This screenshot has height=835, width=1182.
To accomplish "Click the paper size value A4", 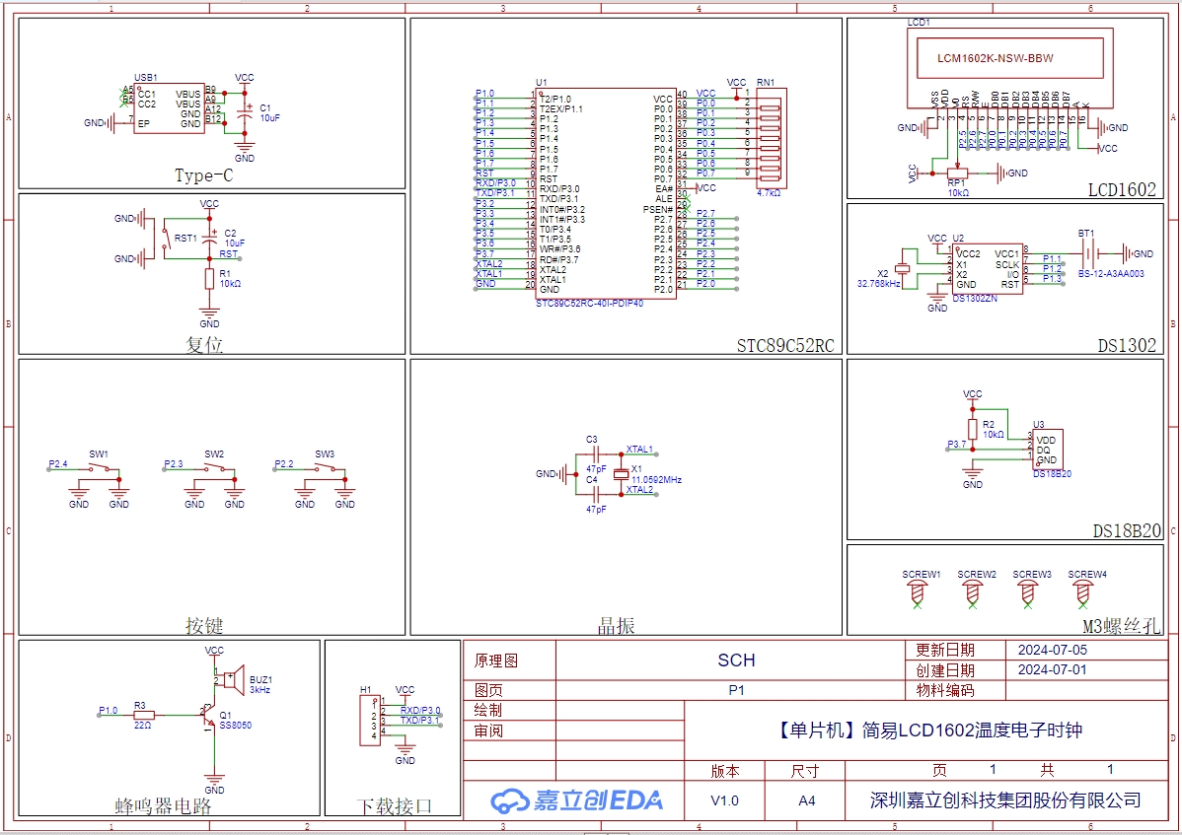I will (807, 800).
